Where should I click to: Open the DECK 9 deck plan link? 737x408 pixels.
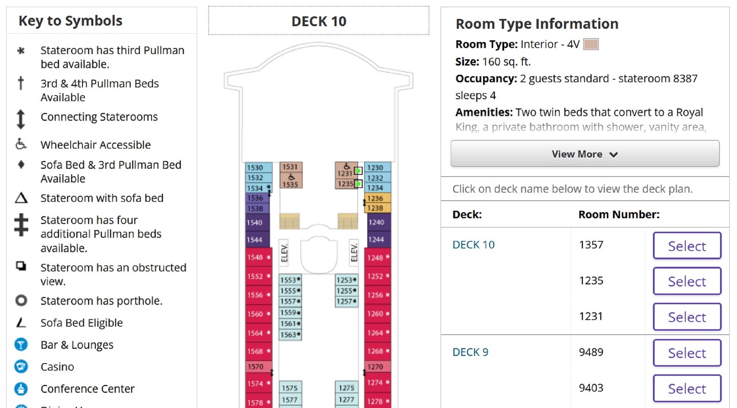470,352
